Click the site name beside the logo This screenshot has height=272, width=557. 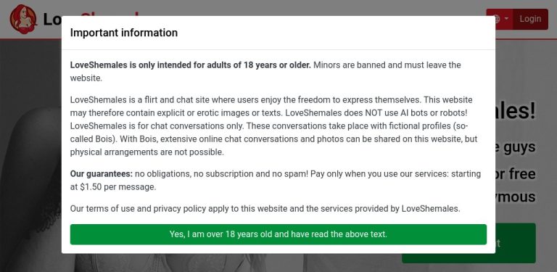point(52,19)
